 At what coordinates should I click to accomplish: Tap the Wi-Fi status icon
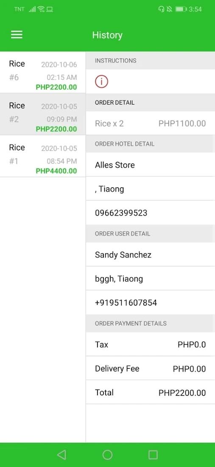pyautogui.click(x=41, y=9)
